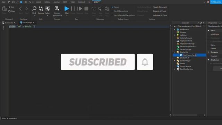Collapse the StarterGui tree node
222x125 pixels.
coord(174,52)
